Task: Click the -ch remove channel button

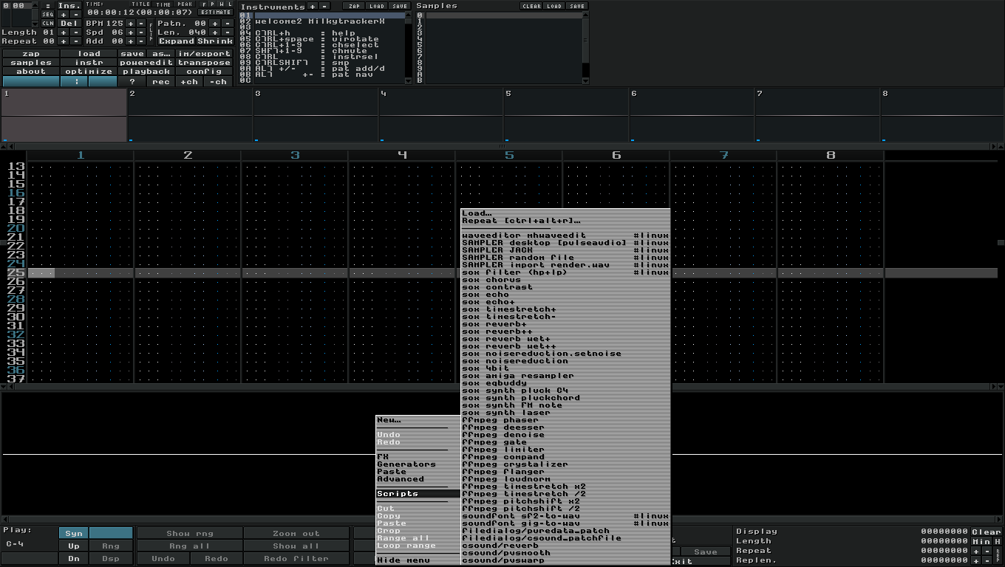Action: 218,82
